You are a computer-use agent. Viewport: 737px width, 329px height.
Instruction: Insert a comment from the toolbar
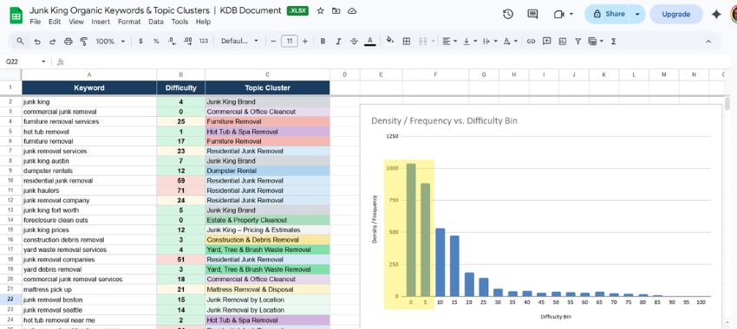546,42
